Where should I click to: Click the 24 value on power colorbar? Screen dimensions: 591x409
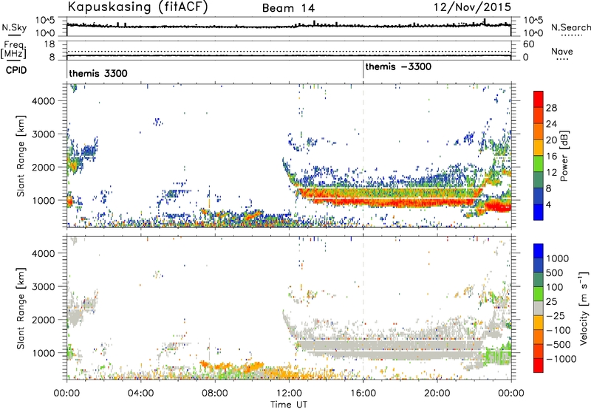pyautogui.click(x=551, y=124)
